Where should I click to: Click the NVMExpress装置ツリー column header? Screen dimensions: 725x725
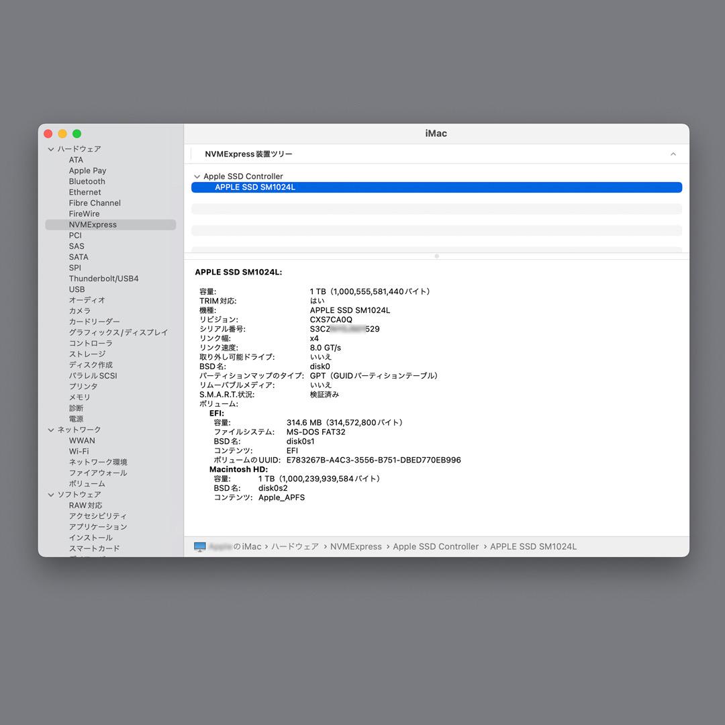coord(248,154)
